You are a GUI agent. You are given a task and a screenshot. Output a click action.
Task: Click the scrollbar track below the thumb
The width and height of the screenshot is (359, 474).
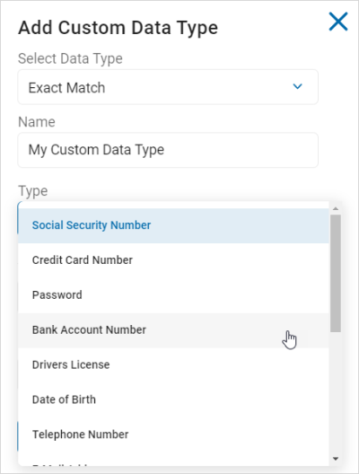point(336,393)
